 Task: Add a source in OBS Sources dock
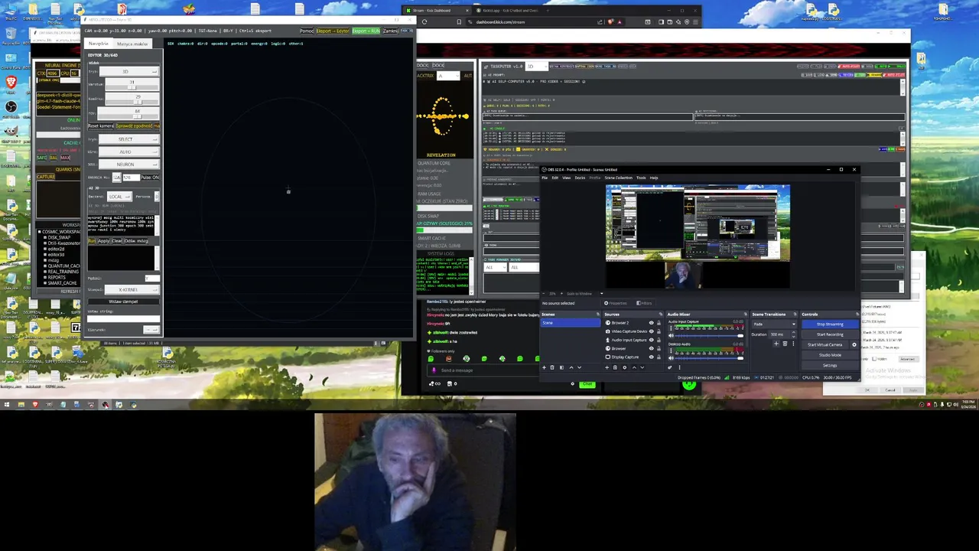[607, 367]
